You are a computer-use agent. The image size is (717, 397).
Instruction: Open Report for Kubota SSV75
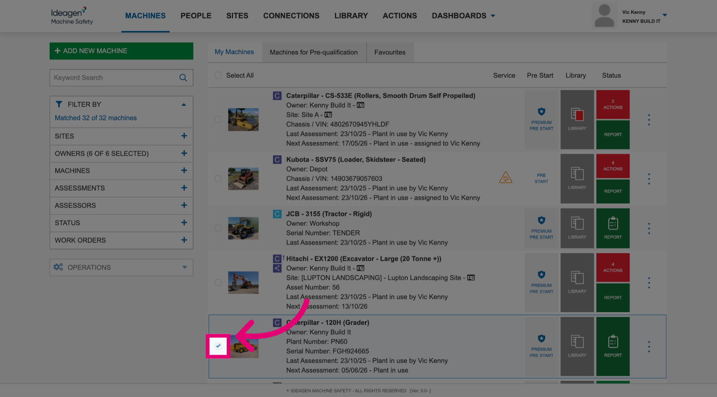pyautogui.click(x=613, y=191)
